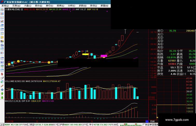Click the red E icon in left toolbar

tap(2, 53)
